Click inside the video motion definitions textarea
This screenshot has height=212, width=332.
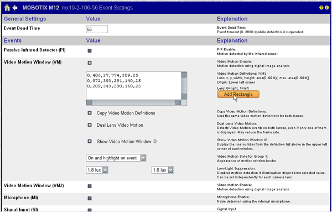(133, 86)
